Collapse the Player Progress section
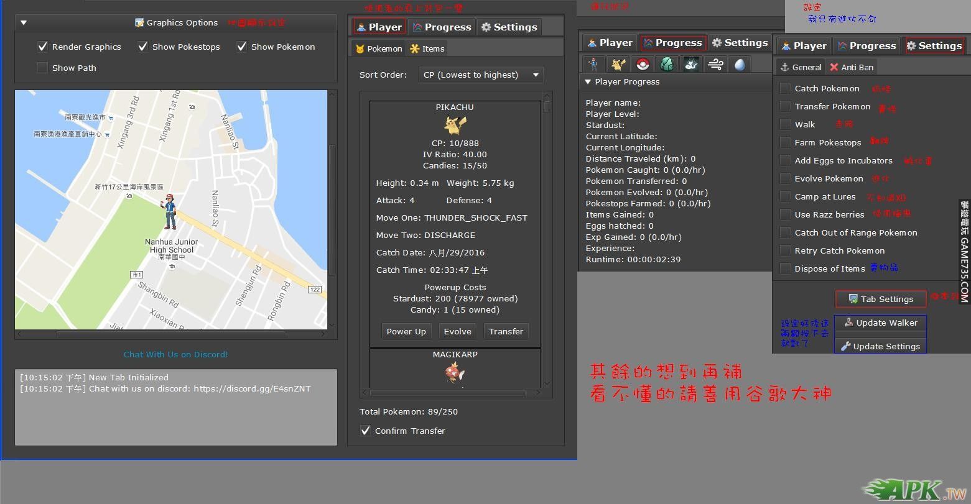This screenshot has height=504, width=971. [588, 82]
